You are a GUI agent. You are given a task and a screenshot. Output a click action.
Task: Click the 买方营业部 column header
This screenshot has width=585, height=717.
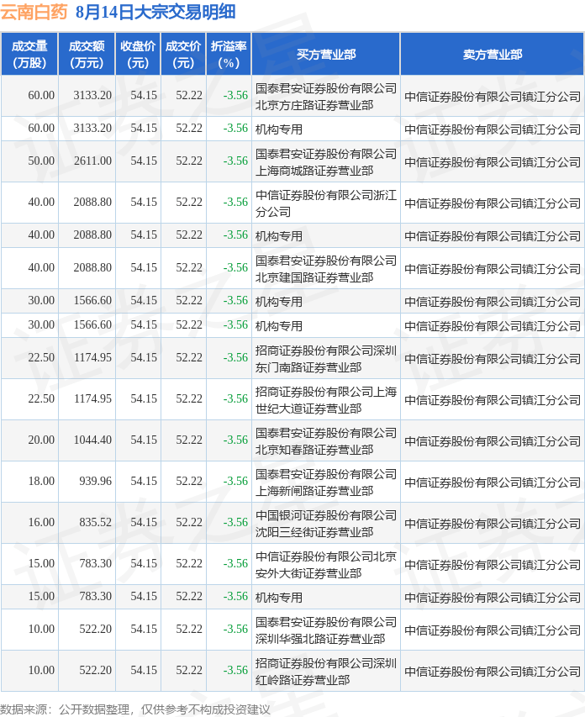click(326, 54)
